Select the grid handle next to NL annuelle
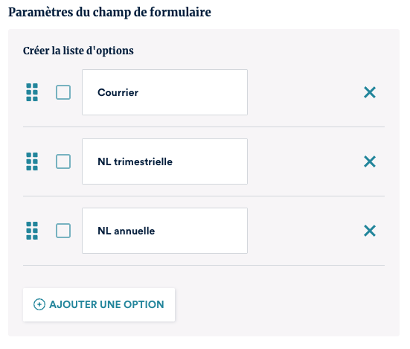Viewport: 410px width, 349px height. (32, 231)
